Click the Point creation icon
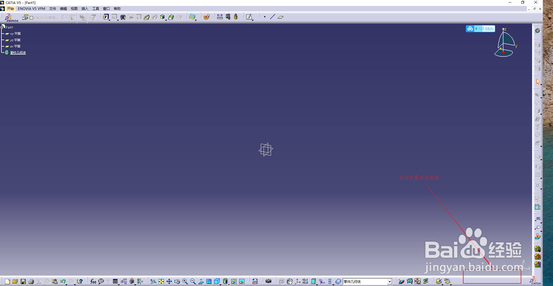553x286 pixels. tap(265, 17)
